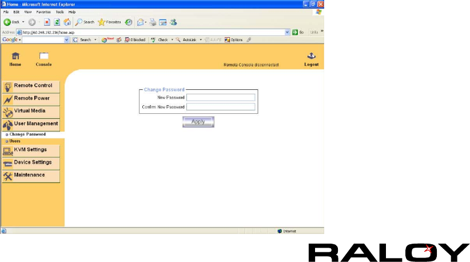Image resolution: width=470 pixels, height=262 pixels.
Task: Expand the Google search box dropdown
Action: click(x=66, y=39)
